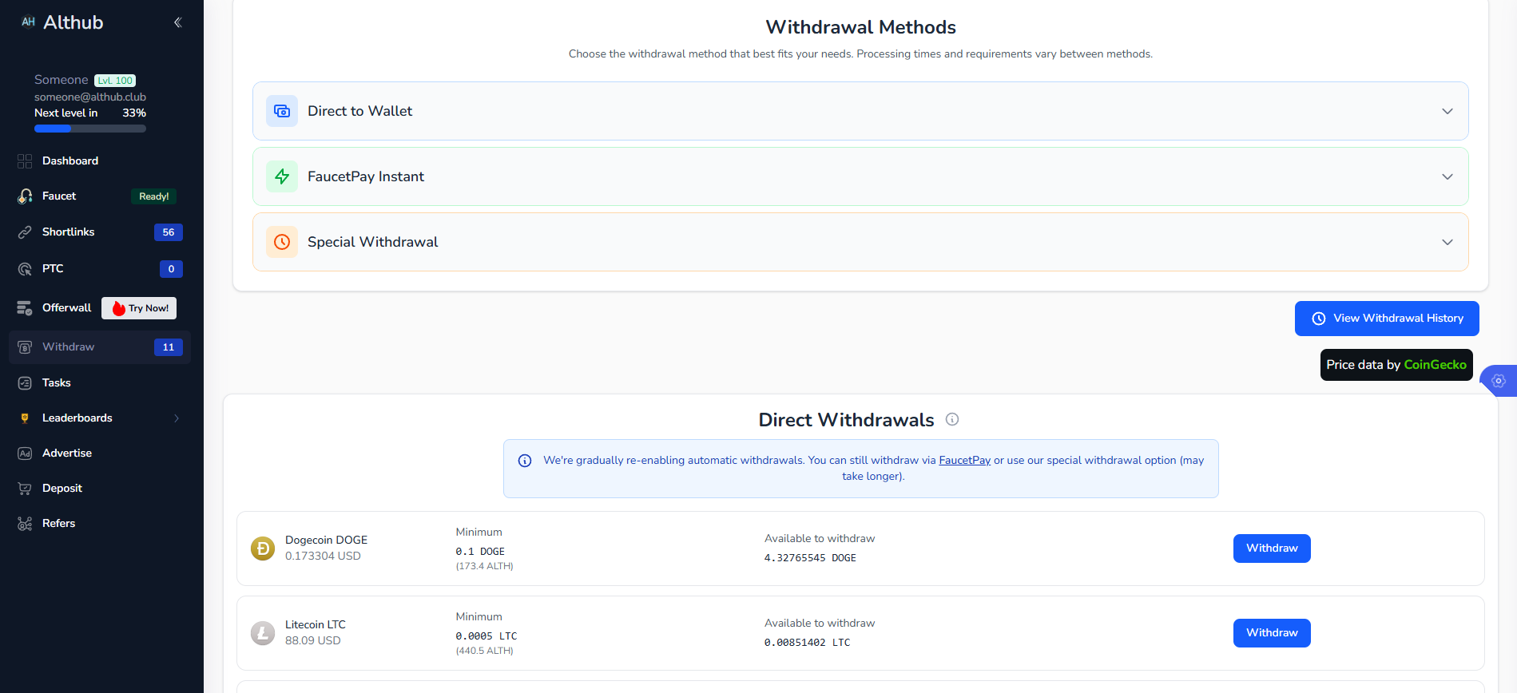
Task: Click the View Withdrawal History button
Action: [x=1387, y=319]
